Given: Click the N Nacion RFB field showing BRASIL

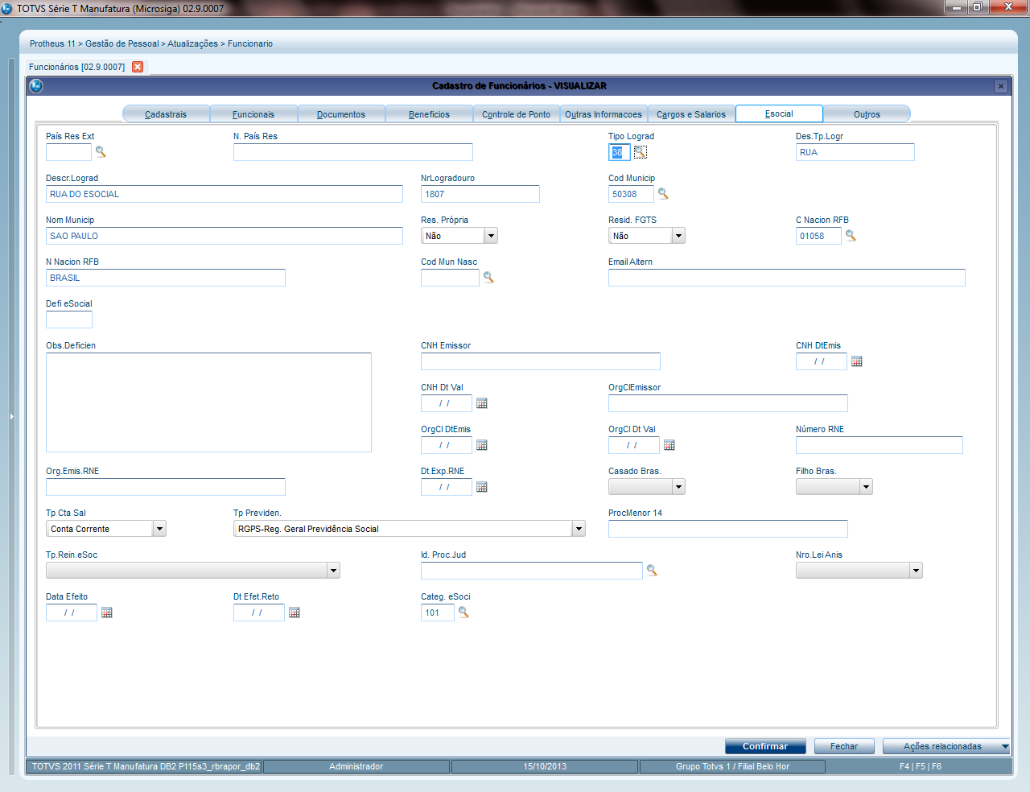Looking at the screenshot, I should 166,278.
